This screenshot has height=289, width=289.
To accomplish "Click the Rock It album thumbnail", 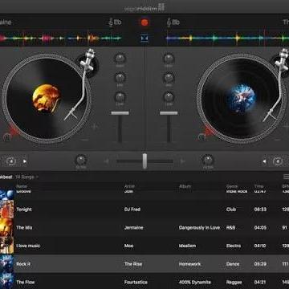I will click(6, 264).
